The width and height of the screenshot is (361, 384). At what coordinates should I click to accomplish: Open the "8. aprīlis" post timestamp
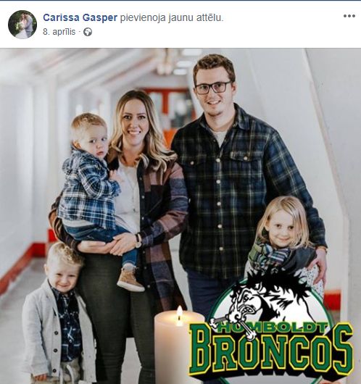[59, 32]
